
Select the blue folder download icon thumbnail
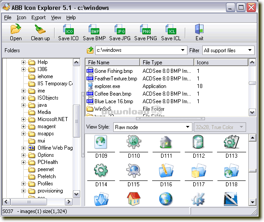(x=101, y=199)
